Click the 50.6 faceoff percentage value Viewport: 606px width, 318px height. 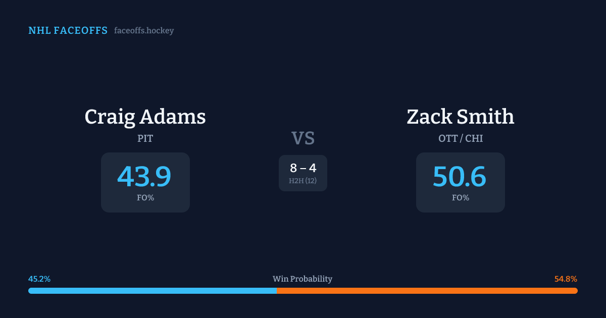tap(460, 177)
